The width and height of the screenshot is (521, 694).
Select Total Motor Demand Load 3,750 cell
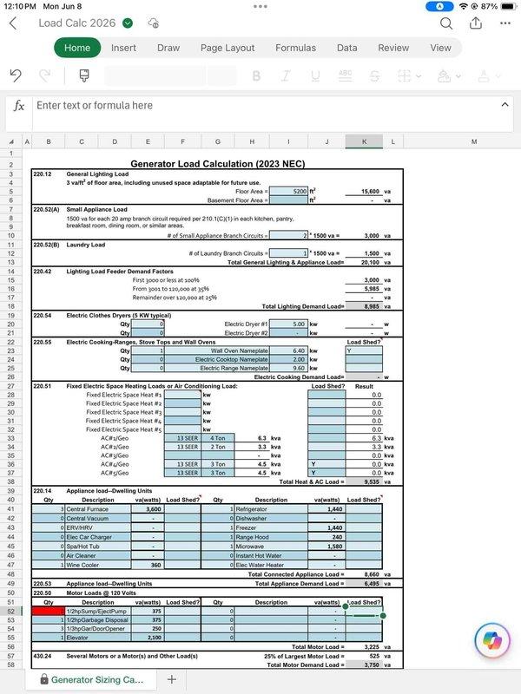(364, 665)
